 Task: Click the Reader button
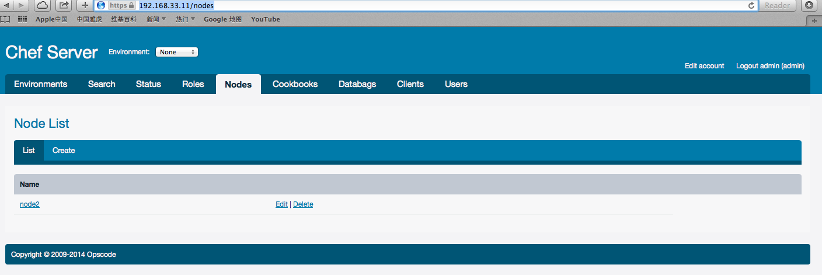point(777,5)
